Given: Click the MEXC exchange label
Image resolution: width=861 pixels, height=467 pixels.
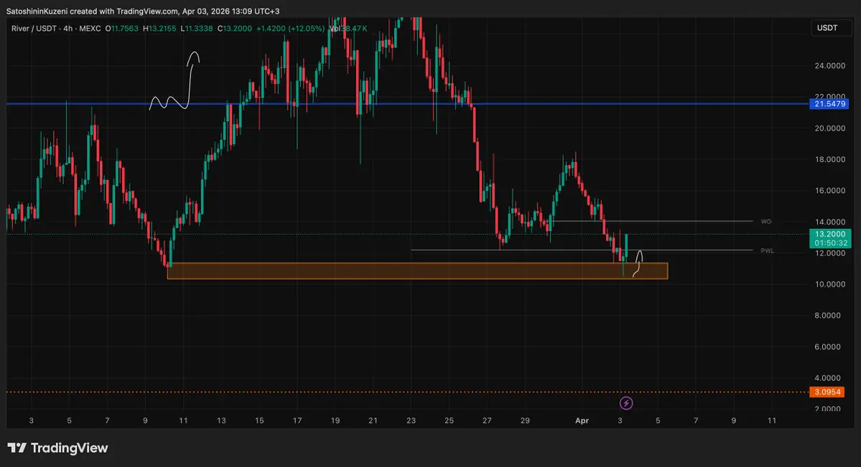Looking at the screenshot, I should coord(90,29).
